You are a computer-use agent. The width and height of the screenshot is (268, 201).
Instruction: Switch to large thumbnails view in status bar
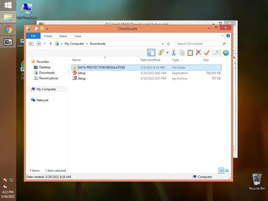pyautogui.click(x=227, y=170)
